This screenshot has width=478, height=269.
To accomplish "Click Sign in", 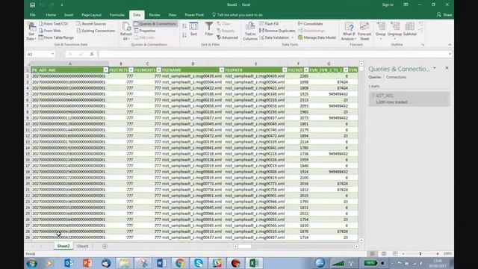I will 388,5.
